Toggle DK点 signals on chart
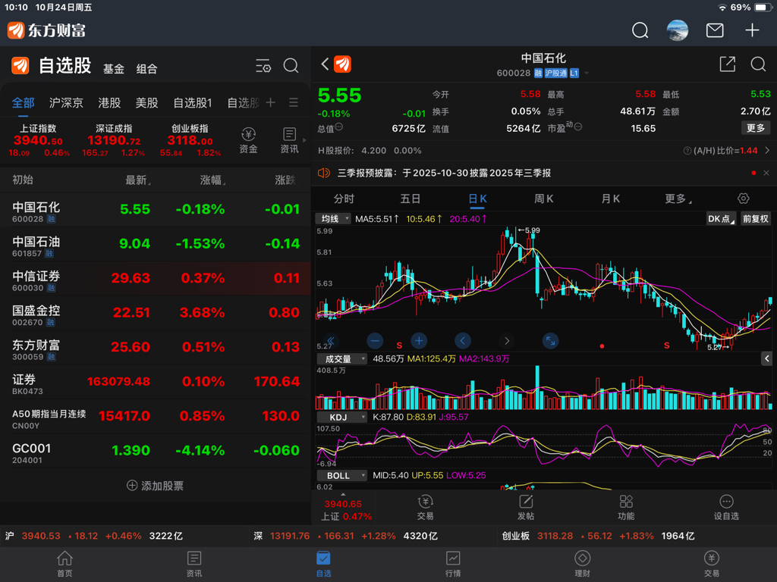The image size is (777, 582). (720, 218)
